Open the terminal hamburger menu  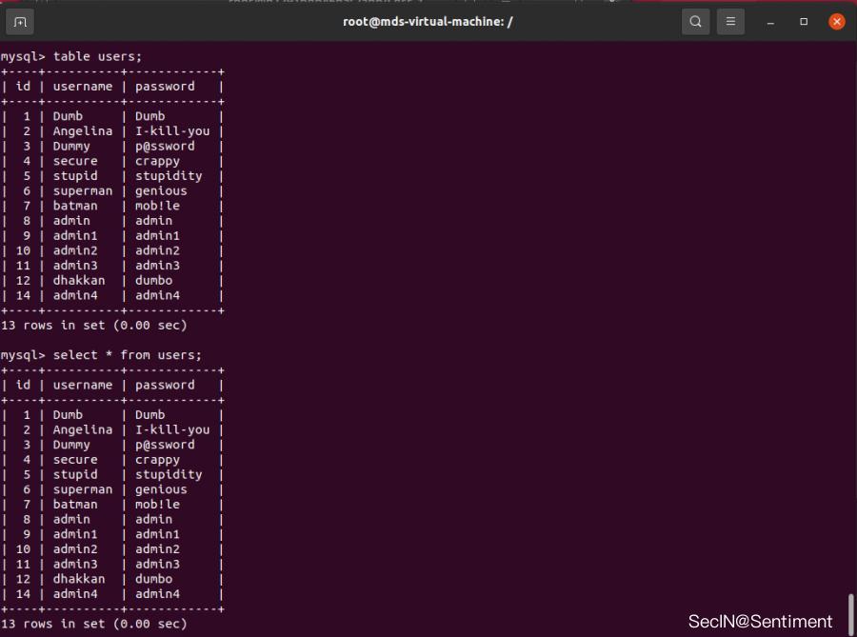point(730,21)
